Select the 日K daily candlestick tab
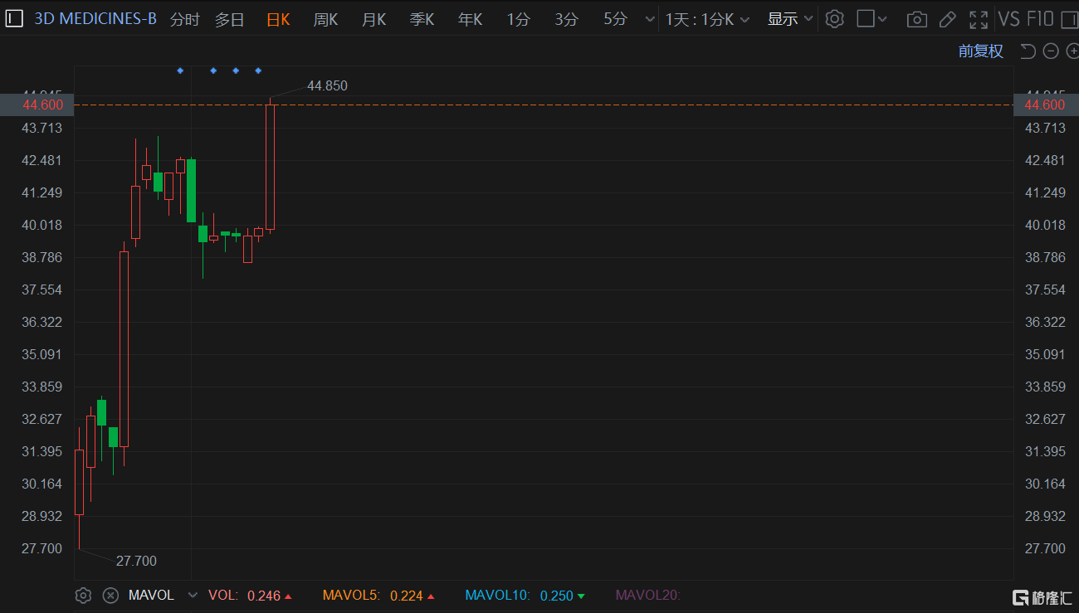Viewport: 1079px width, 613px height. [278, 19]
